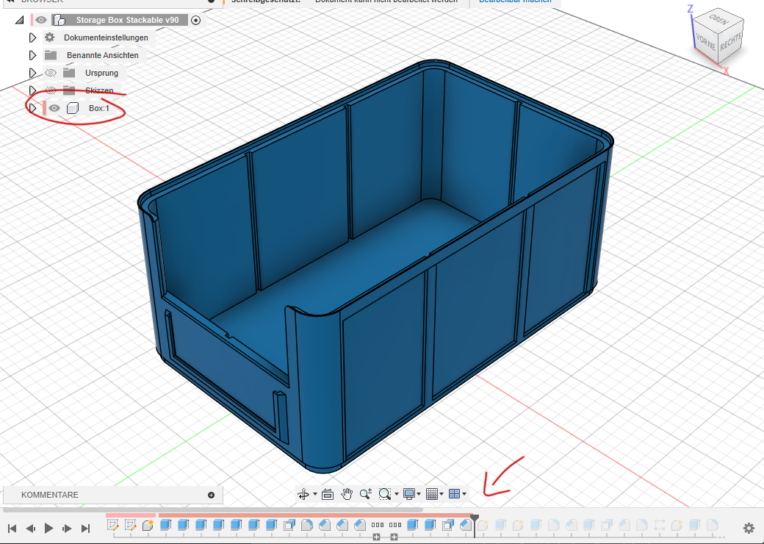
Task: Collapse the Storage Box Stackable v90 root
Action: pyautogui.click(x=19, y=20)
